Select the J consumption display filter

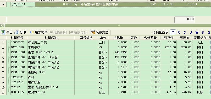191,32
